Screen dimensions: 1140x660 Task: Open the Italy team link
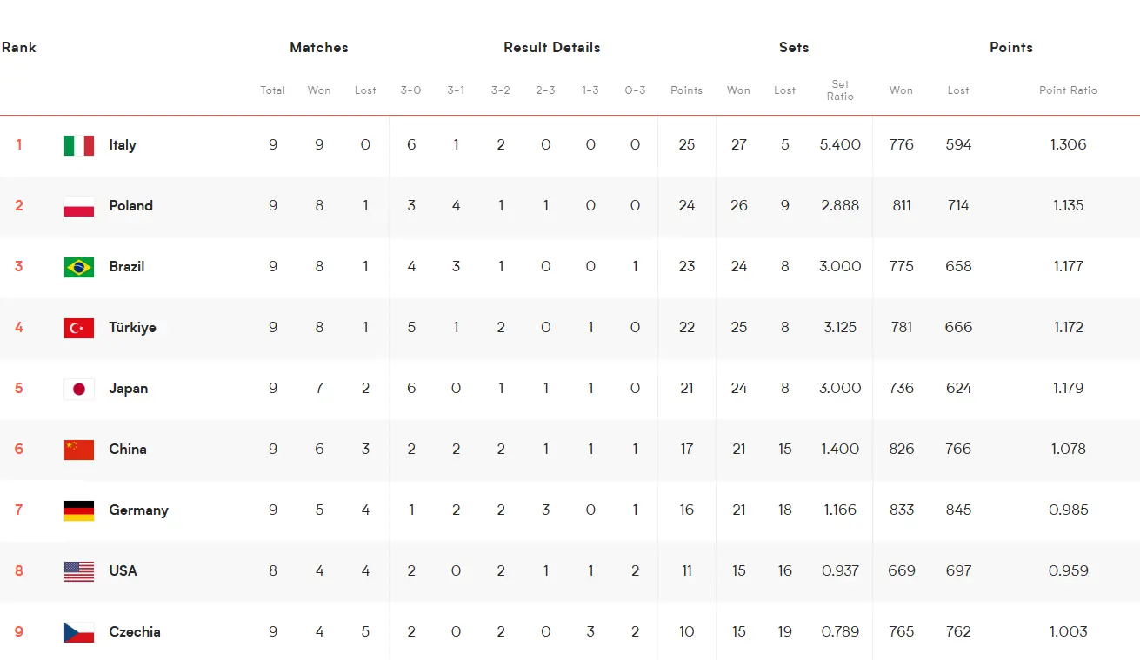tap(123, 145)
